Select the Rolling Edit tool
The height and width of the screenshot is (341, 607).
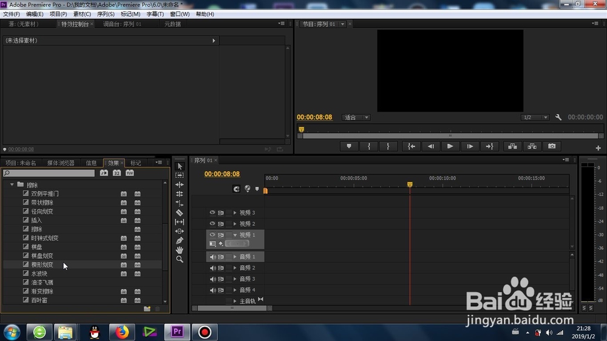[x=180, y=194]
